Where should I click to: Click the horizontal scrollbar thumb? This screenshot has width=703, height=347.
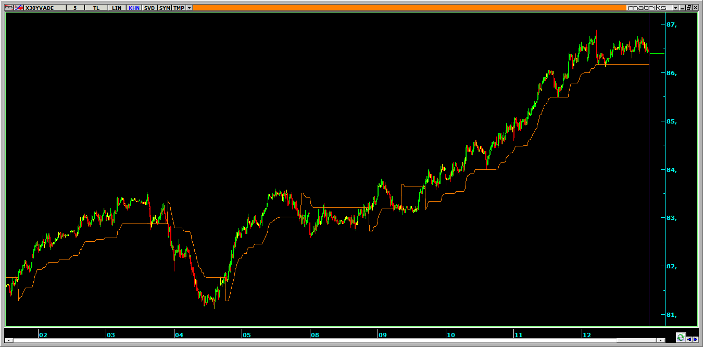click(636, 340)
